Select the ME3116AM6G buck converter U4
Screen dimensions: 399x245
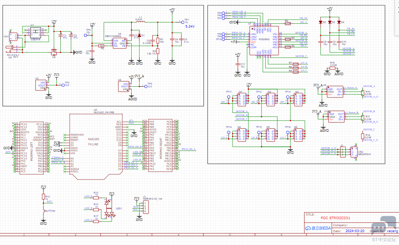pyautogui.click(x=119, y=43)
